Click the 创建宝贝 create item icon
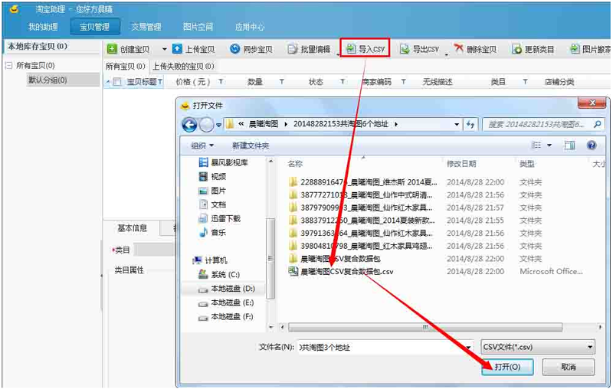Image resolution: width=613 pixels, height=389 pixels. click(112, 49)
